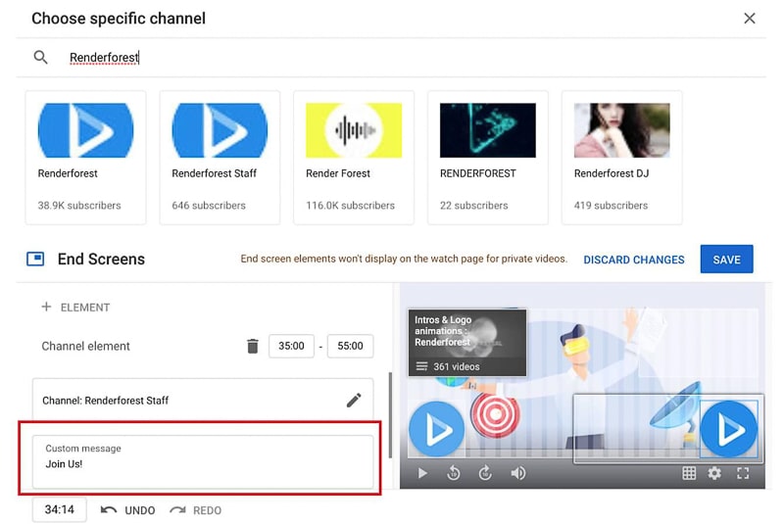
Task: Rewind the preview 10 seconds
Action: 454,472
